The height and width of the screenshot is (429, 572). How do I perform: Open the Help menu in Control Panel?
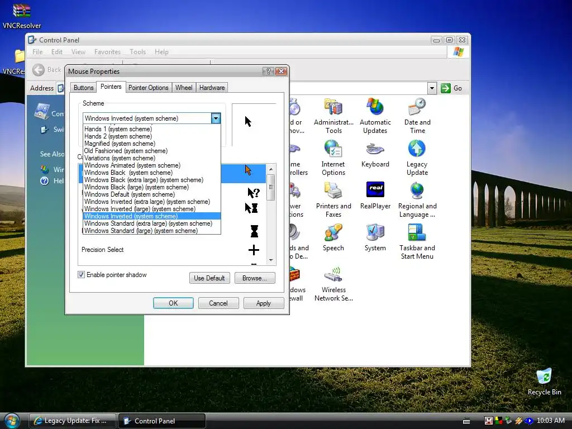click(161, 52)
